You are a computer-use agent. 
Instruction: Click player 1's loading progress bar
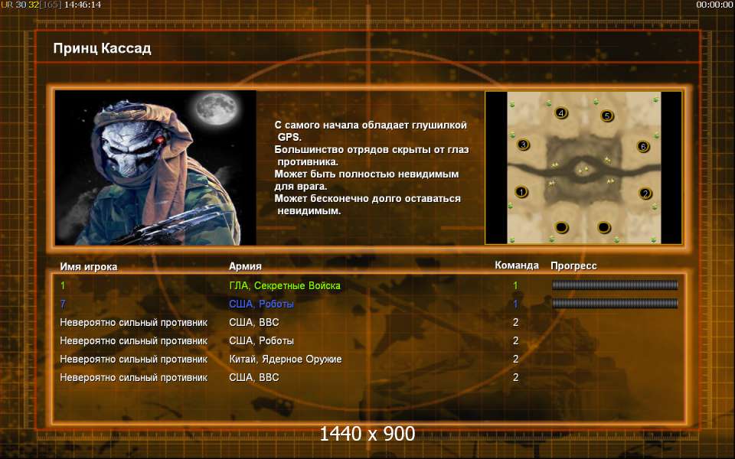tap(615, 285)
